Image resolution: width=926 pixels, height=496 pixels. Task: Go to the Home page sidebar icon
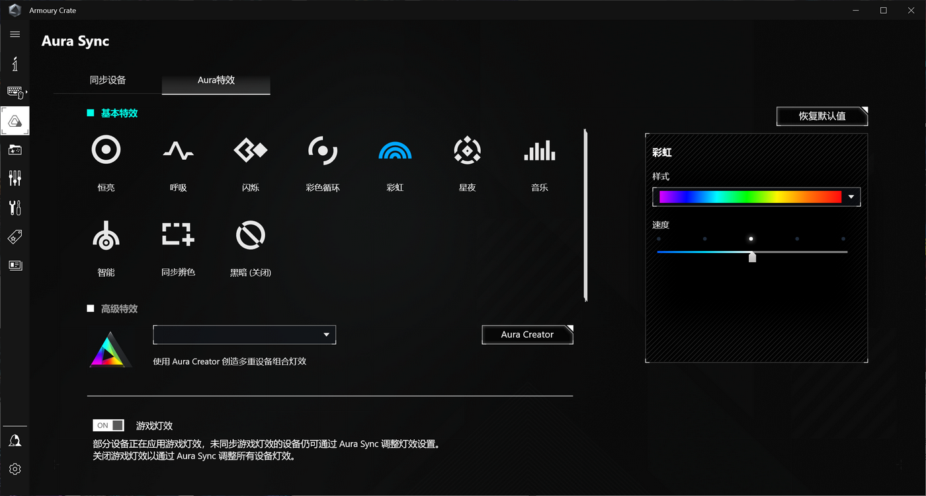15,63
